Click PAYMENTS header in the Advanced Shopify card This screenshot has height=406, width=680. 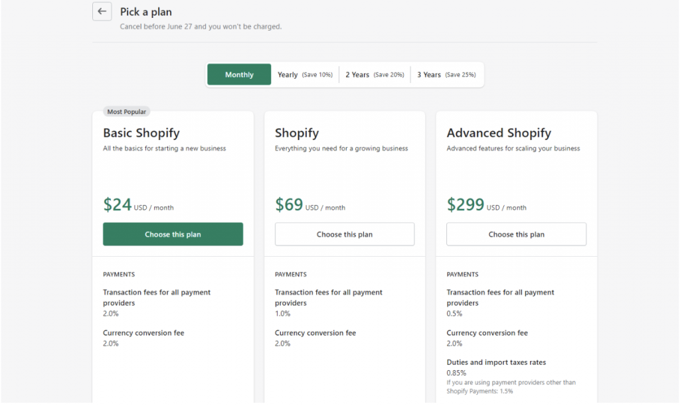pyautogui.click(x=462, y=274)
